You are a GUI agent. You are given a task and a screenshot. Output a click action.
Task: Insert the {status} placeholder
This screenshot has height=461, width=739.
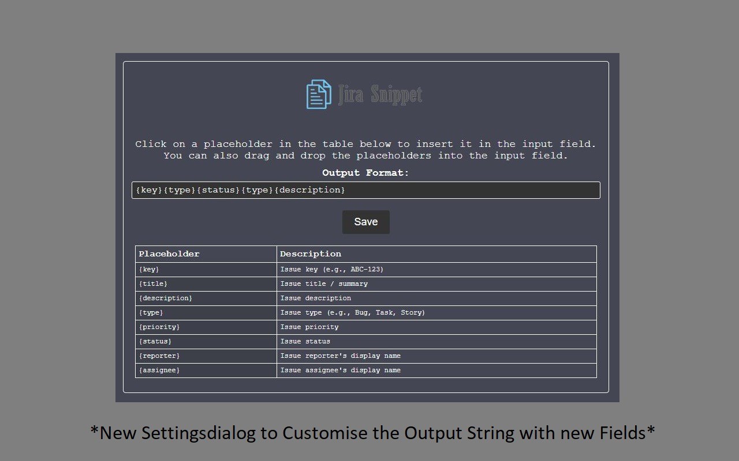(206, 342)
